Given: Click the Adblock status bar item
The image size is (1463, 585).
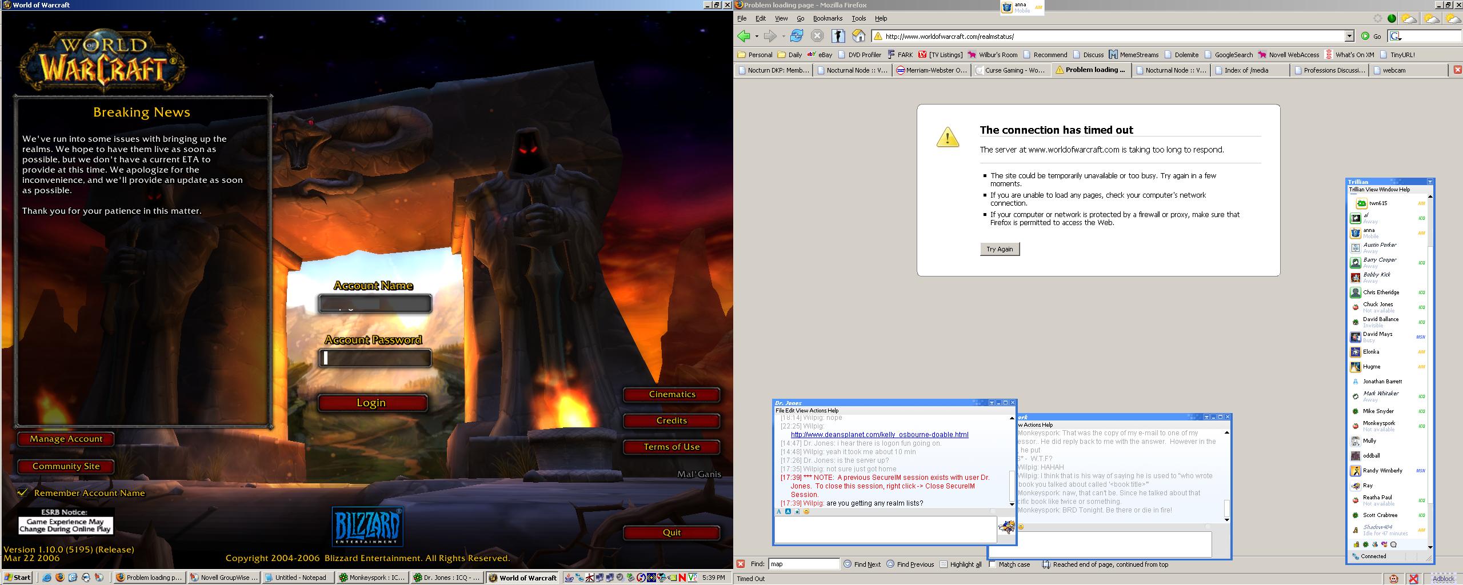Looking at the screenshot, I should tap(1444, 579).
